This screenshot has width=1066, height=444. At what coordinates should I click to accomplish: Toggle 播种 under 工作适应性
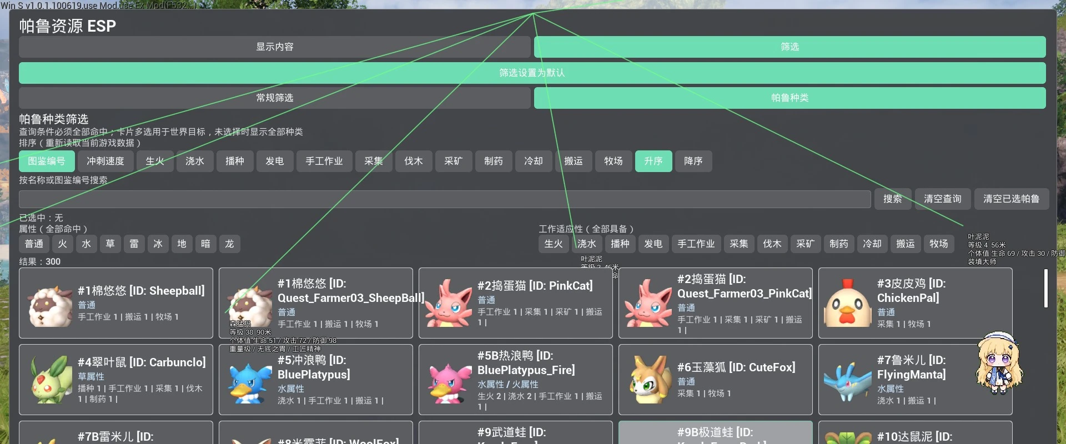click(x=620, y=244)
